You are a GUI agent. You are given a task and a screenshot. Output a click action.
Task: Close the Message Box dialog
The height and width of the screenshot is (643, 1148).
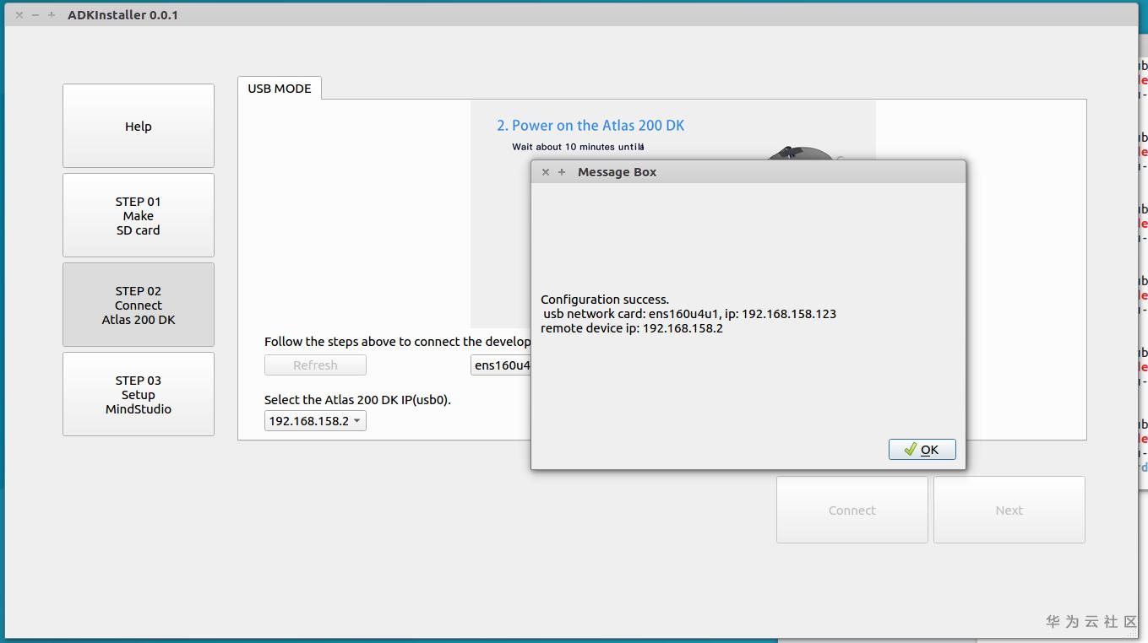[546, 172]
